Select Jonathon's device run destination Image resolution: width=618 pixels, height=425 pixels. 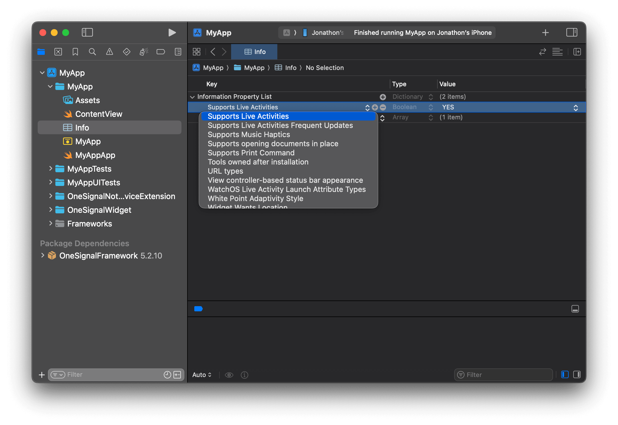pos(324,33)
